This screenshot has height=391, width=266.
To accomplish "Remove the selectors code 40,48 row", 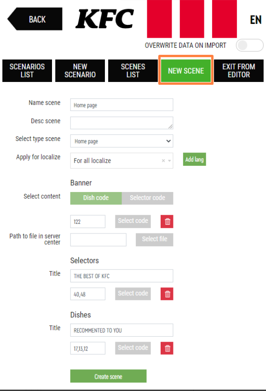I will point(167,294).
